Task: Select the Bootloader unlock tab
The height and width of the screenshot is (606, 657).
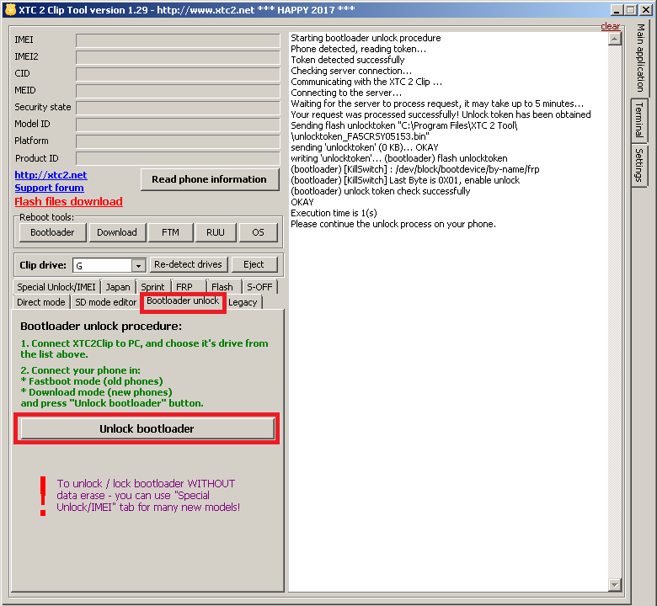Action: click(183, 301)
